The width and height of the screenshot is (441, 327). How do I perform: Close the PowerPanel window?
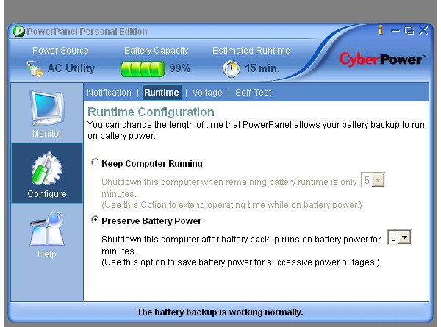423,30
